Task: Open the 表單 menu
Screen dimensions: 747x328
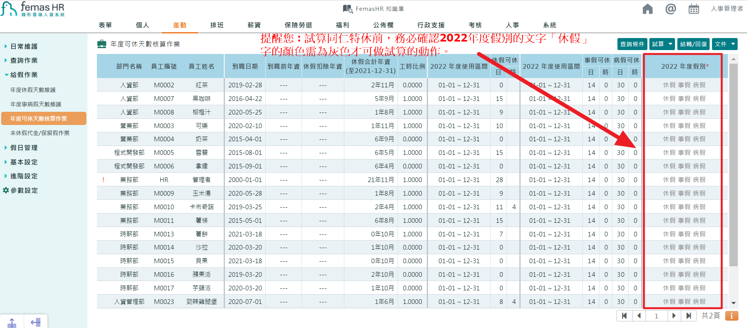Action: 105,25
